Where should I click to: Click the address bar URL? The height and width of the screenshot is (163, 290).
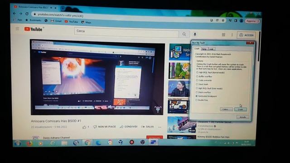click(60, 15)
